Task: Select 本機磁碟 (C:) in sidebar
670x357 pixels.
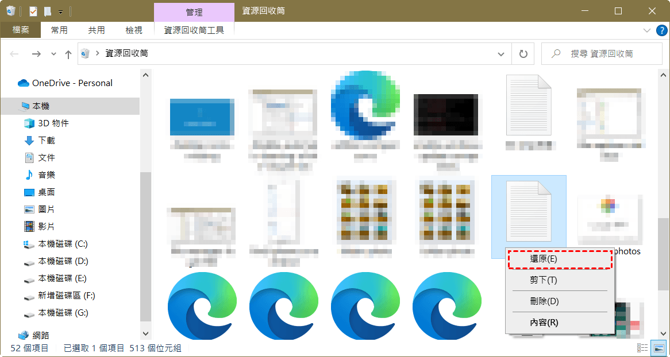Action: [56, 244]
